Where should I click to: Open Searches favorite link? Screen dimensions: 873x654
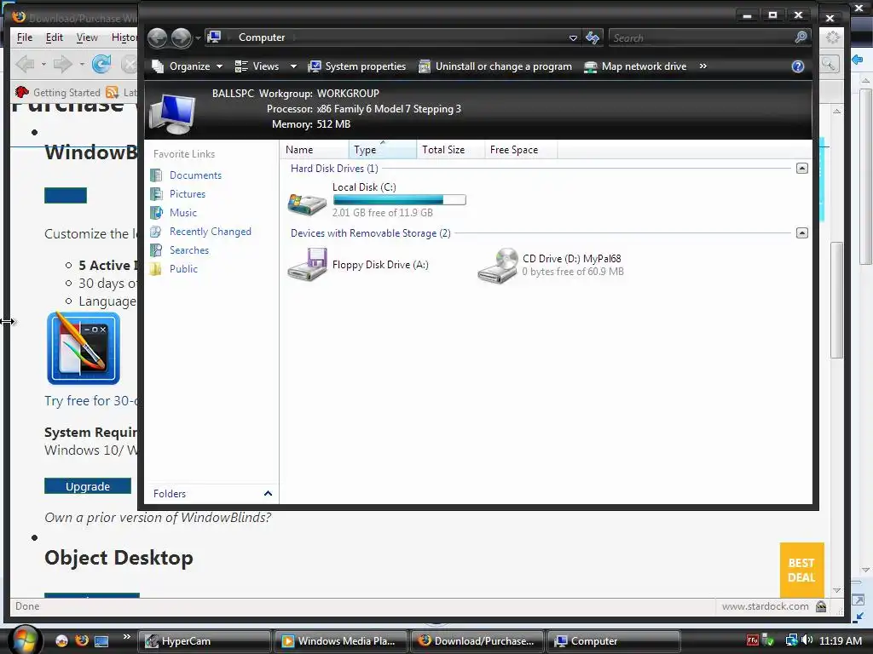(189, 250)
